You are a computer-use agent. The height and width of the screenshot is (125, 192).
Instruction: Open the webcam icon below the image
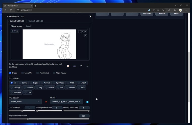(x=75, y=66)
